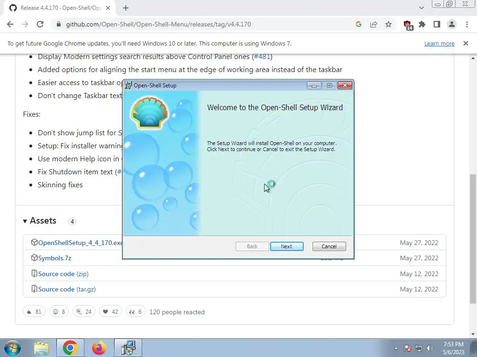
Task: Click '120 people reacted' text
Action: (x=177, y=312)
